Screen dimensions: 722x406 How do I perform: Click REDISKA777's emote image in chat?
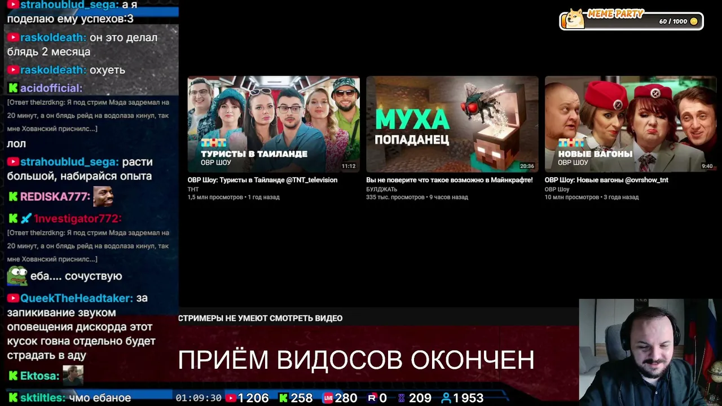pyautogui.click(x=103, y=196)
